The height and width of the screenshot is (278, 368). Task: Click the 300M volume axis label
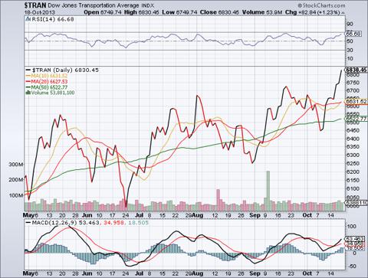tap(16, 164)
